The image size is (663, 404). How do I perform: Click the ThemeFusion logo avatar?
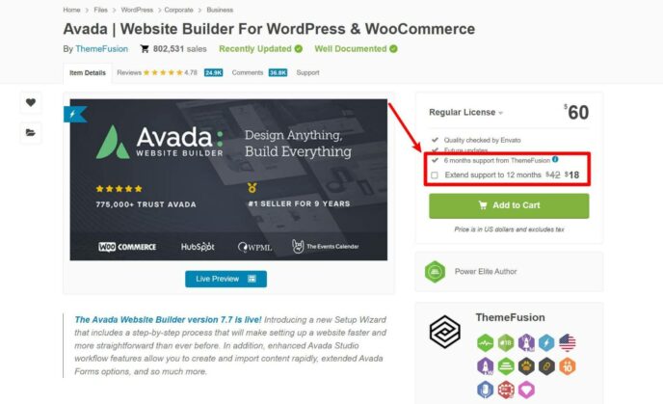click(x=444, y=332)
